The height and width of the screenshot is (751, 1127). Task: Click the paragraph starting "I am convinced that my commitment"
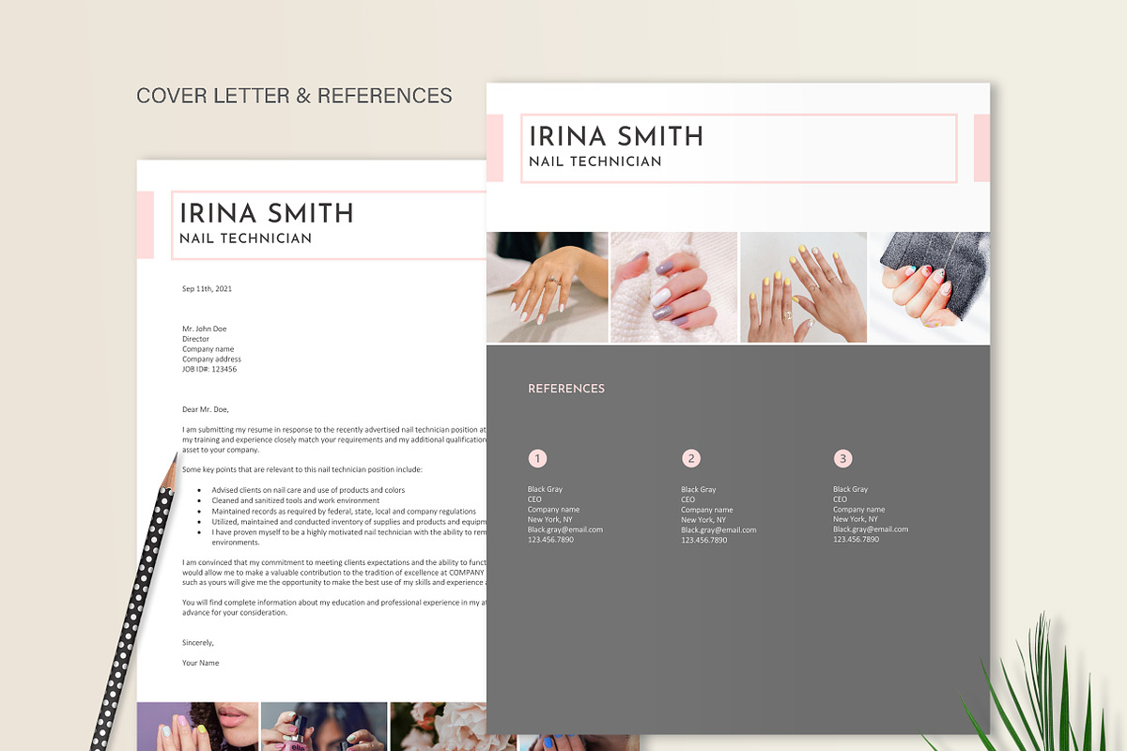[x=334, y=572]
